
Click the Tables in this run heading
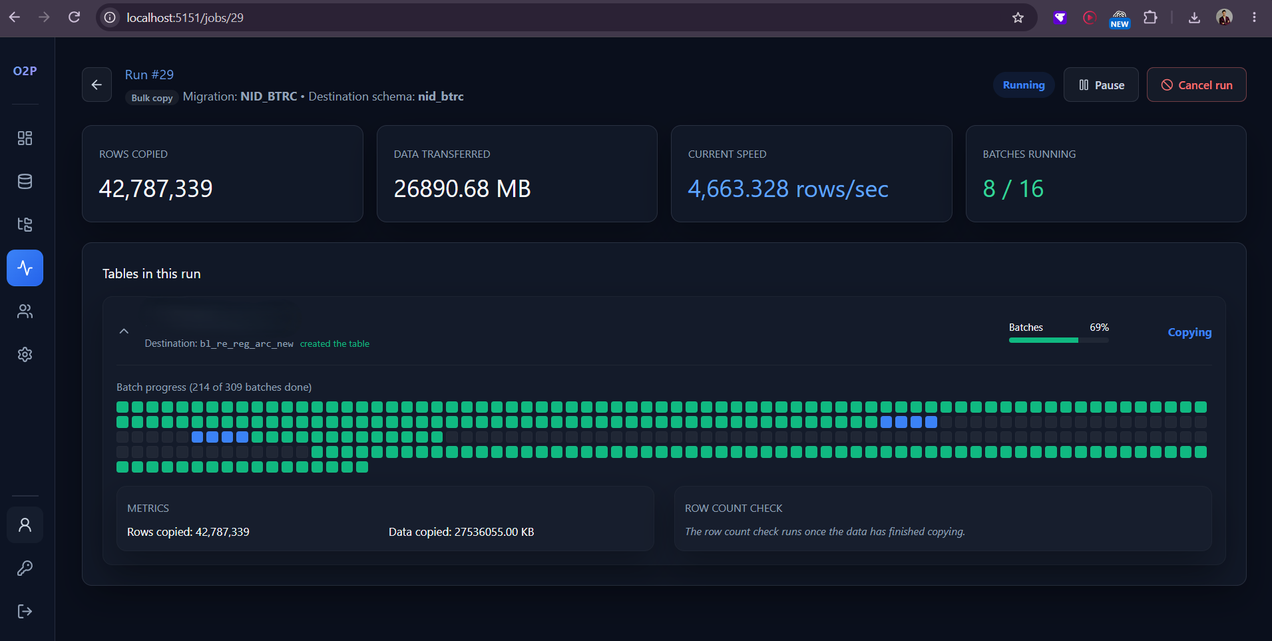151,274
